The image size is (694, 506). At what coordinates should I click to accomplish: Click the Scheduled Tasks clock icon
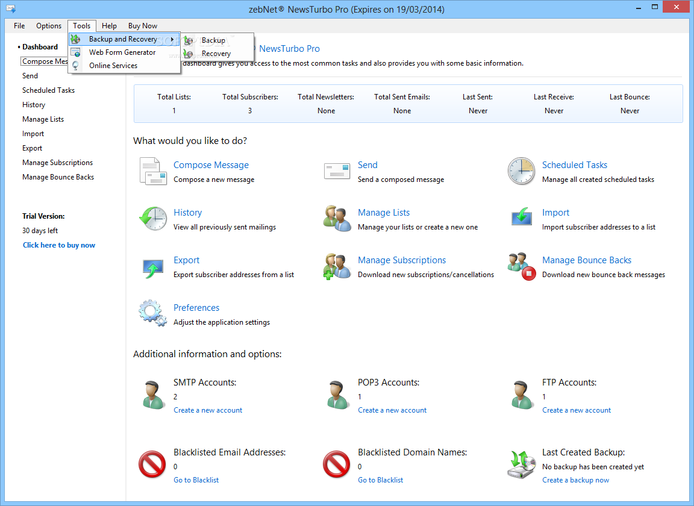521,171
